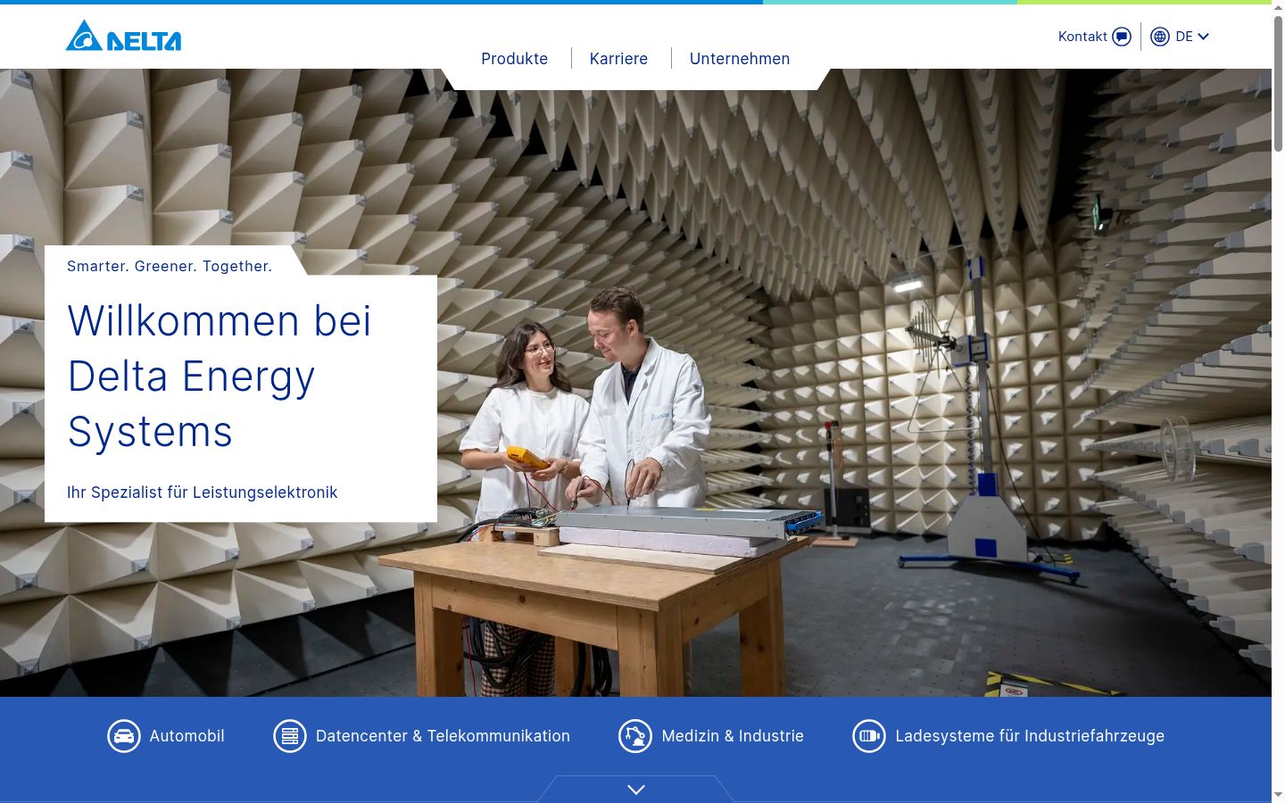
Task: Click the scrollbar up arrow
Action: [x=1278, y=7]
